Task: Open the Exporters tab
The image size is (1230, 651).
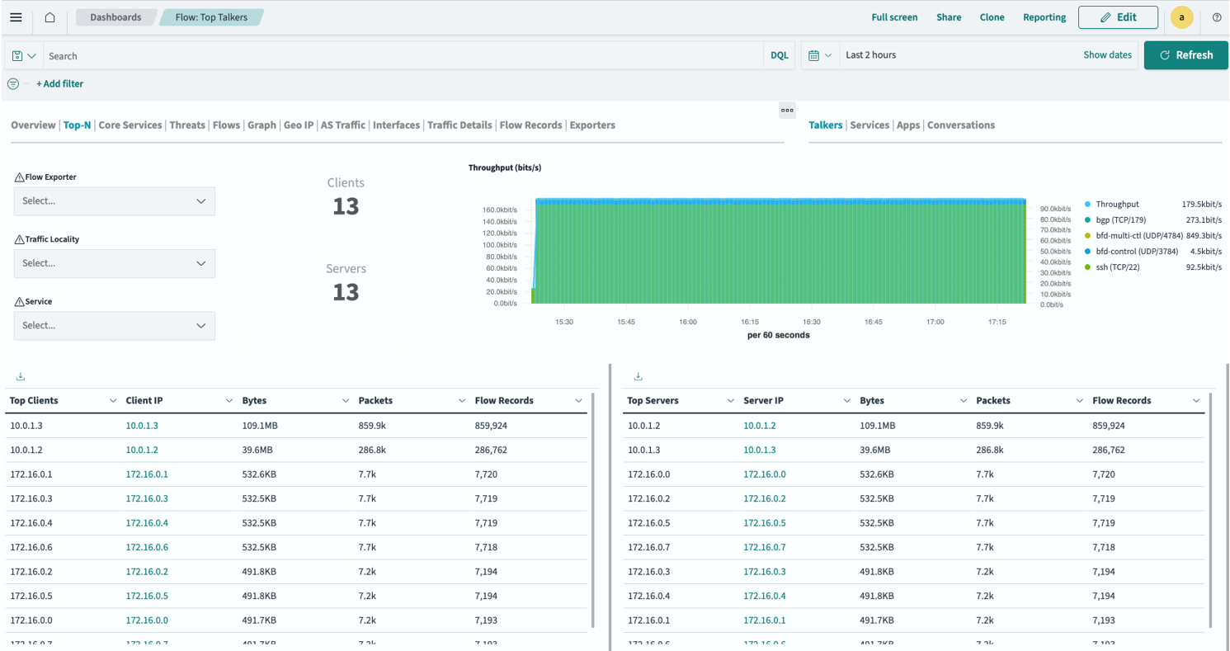Action: (x=592, y=125)
